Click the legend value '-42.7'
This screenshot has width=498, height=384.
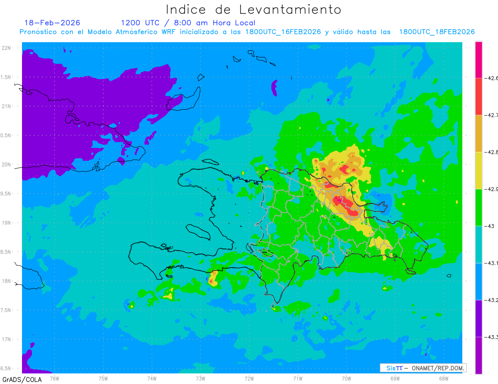point(491,115)
